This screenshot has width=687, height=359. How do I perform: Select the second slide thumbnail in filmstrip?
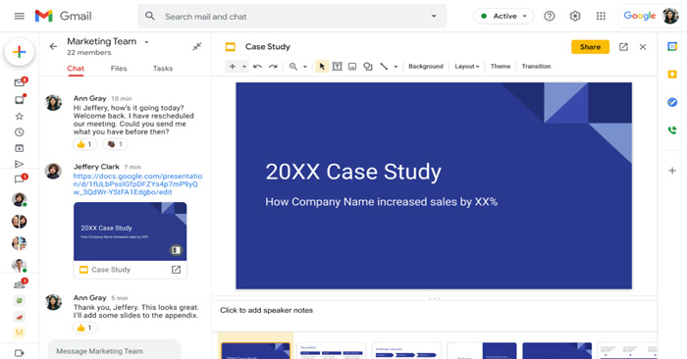tap(332, 351)
